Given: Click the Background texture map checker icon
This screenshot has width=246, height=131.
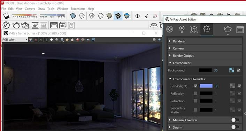Looking at the screenshot, I should tap(232, 70).
